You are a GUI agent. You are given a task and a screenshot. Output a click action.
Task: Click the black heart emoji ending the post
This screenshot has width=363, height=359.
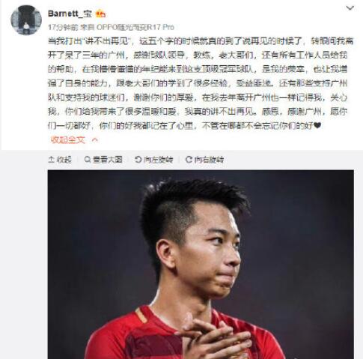[317, 125]
